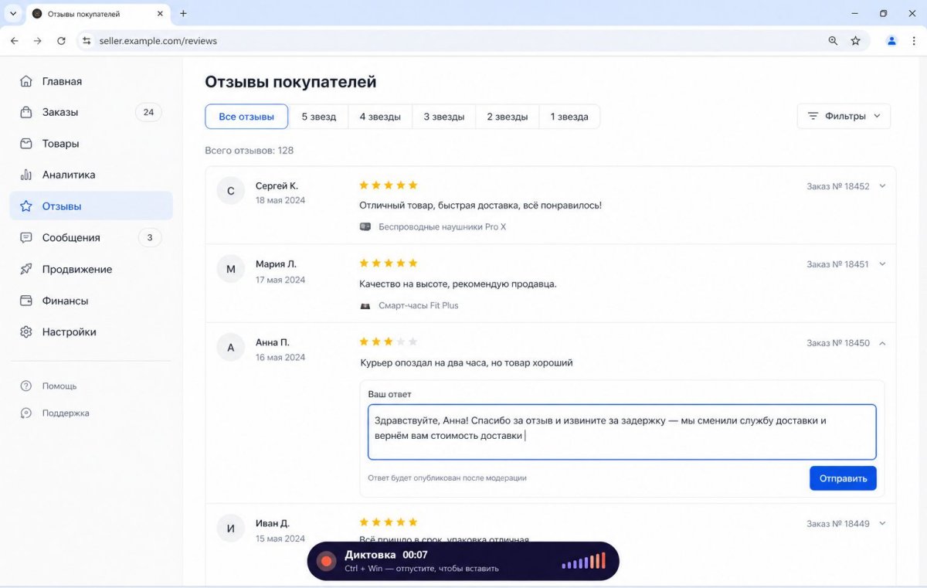Open the browser profile avatar icon
Image resolution: width=927 pixels, height=588 pixels.
coord(892,41)
